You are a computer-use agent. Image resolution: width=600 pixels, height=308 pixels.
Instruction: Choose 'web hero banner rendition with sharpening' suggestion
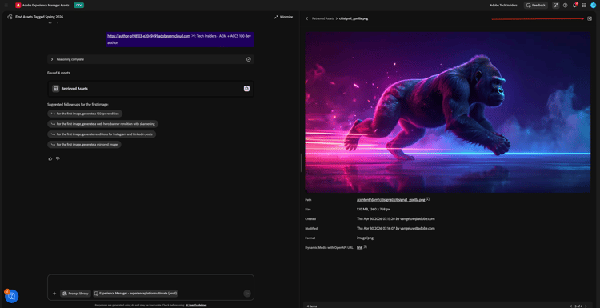[x=102, y=124]
